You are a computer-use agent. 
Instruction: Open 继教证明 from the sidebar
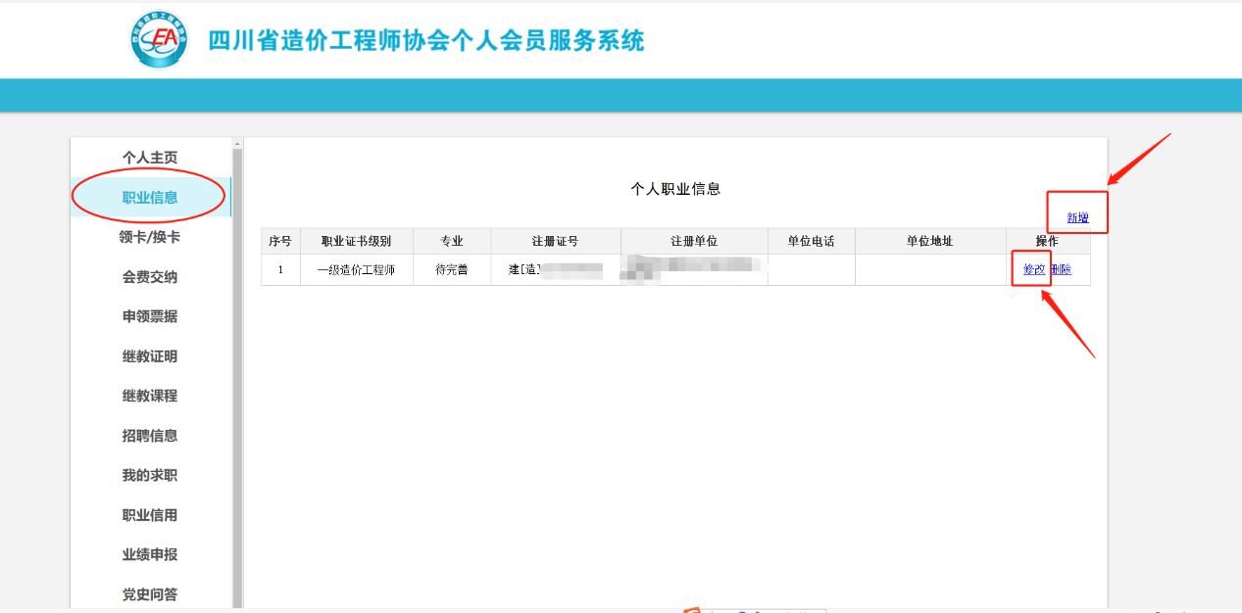[x=150, y=356]
